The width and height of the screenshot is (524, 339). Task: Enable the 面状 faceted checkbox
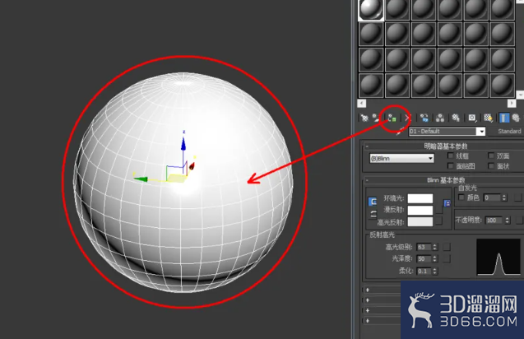[x=490, y=166]
